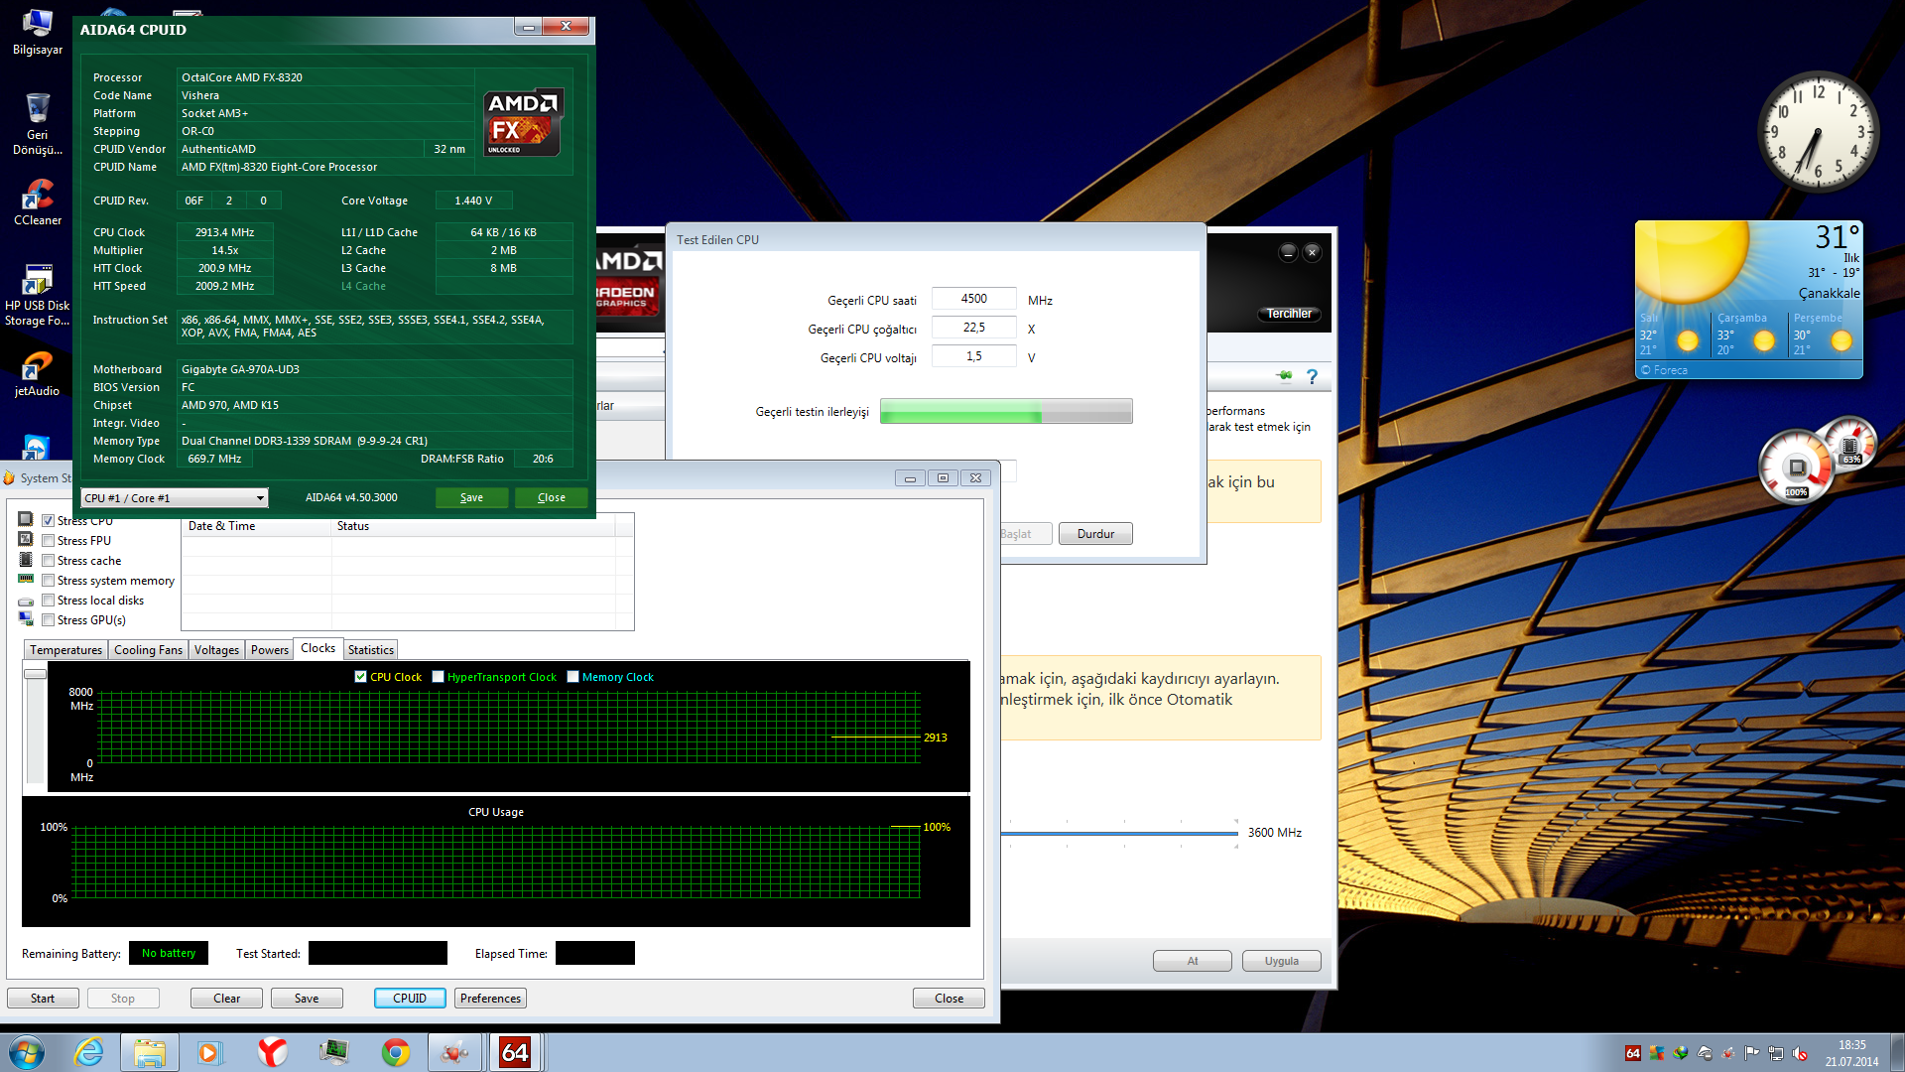Switch to AIDA64 taskbar item

[515, 1052]
